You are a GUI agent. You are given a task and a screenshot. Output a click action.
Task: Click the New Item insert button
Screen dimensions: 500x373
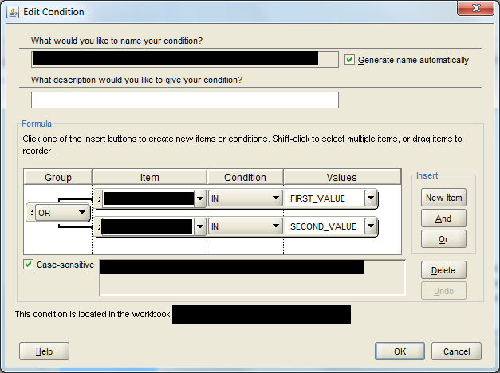tap(443, 198)
